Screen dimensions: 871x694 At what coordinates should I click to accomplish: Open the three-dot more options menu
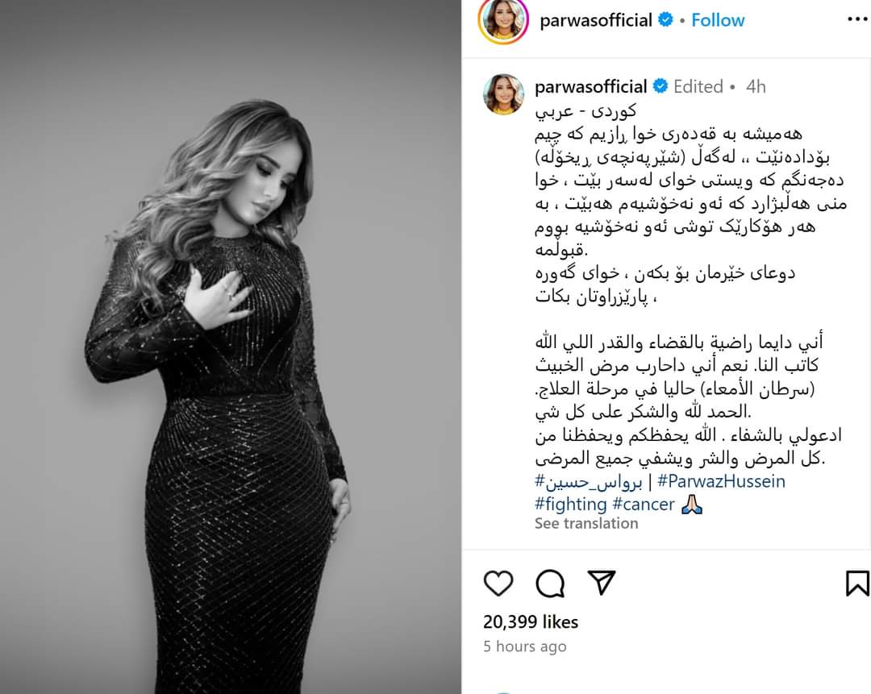coord(857,20)
